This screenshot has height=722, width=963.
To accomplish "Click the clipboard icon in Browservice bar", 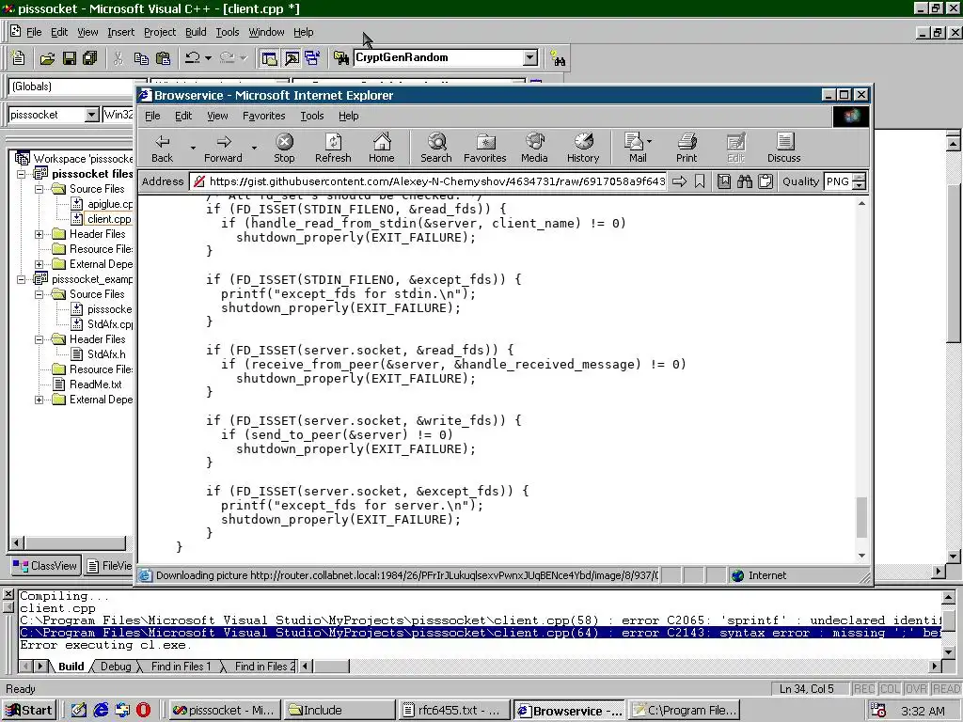I will tap(766, 181).
